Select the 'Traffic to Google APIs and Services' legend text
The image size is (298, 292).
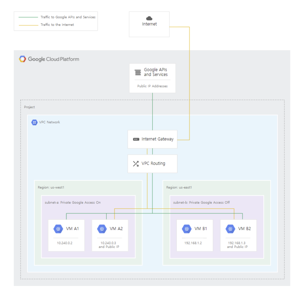click(x=68, y=17)
